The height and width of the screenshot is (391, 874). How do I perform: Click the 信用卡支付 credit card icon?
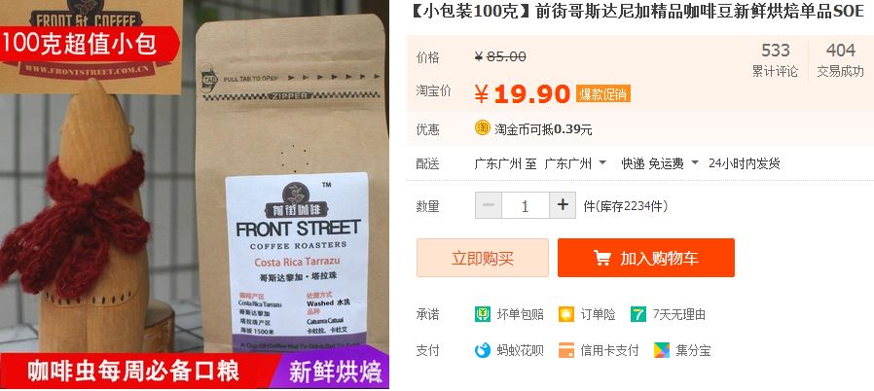tap(565, 350)
